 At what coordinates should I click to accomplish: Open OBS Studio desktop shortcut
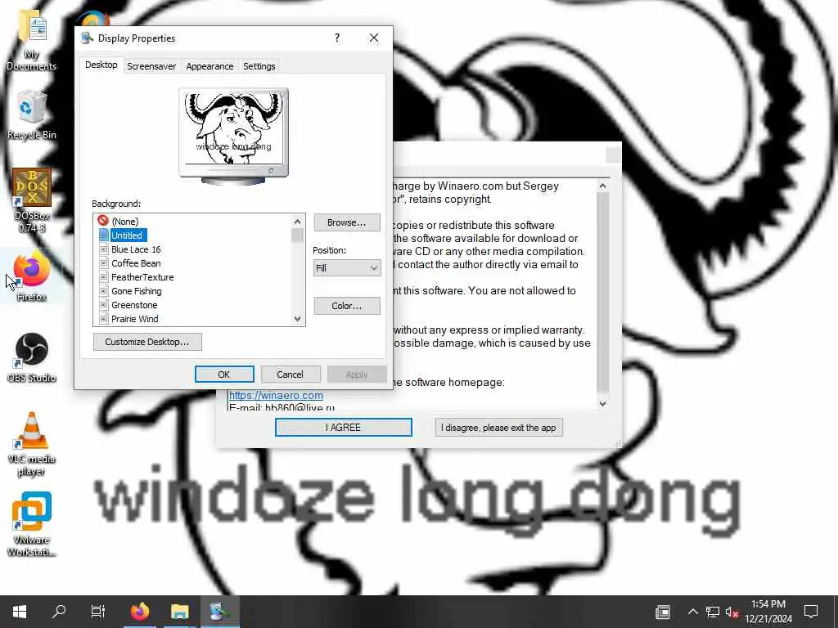32,357
